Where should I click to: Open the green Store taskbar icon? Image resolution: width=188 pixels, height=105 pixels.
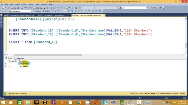(19, 102)
